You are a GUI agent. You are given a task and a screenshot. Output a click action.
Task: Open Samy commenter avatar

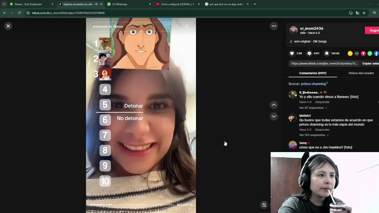pyautogui.click(x=293, y=145)
